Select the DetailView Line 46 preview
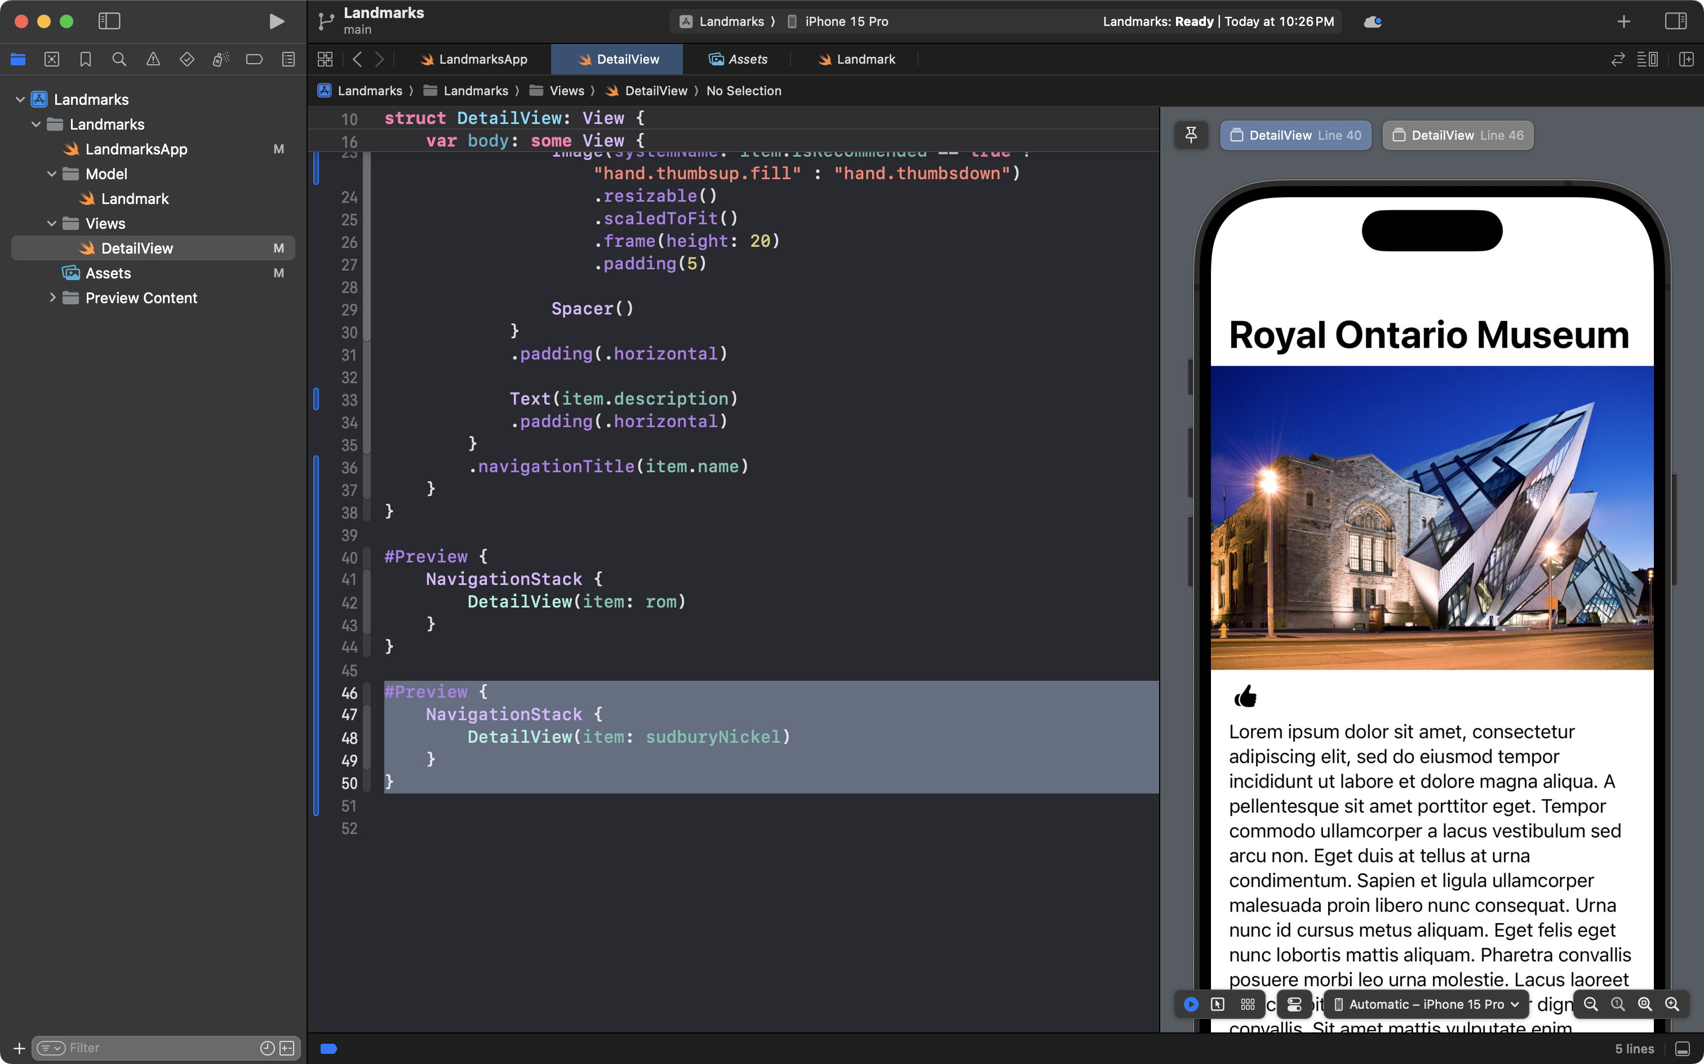This screenshot has width=1704, height=1064. tap(1458, 135)
